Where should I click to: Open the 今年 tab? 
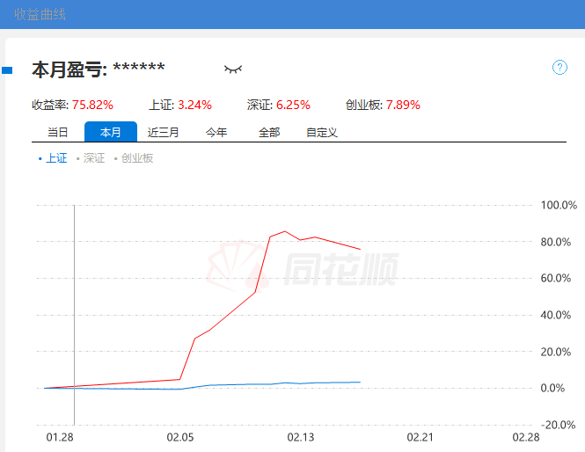coord(216,133)
